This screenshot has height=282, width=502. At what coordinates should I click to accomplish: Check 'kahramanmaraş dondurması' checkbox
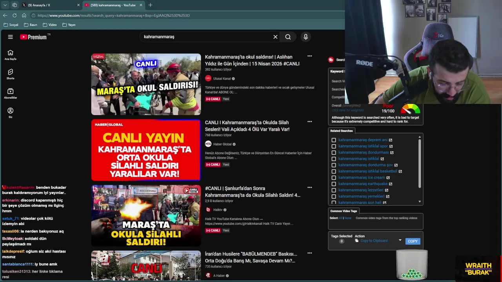[334, 152]
